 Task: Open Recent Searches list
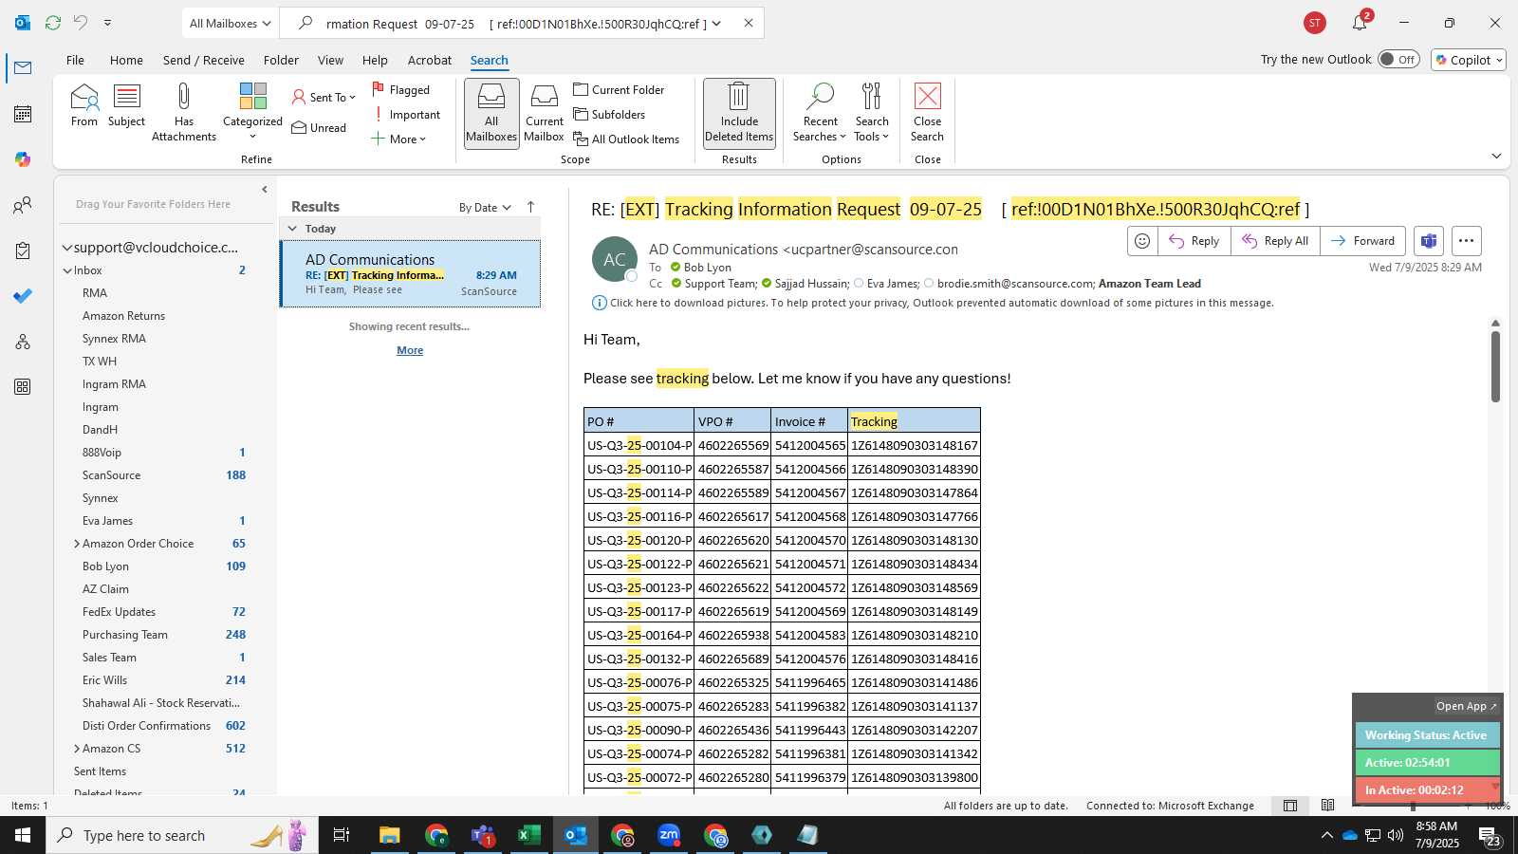[x=821, y=112]
